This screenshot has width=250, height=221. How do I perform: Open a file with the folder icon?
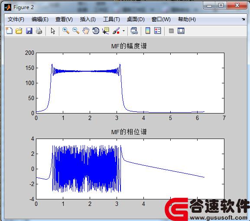pyautogui.click(x=19, y=31)
